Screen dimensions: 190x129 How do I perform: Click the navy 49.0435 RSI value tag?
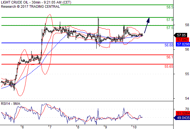pos(182,118)
